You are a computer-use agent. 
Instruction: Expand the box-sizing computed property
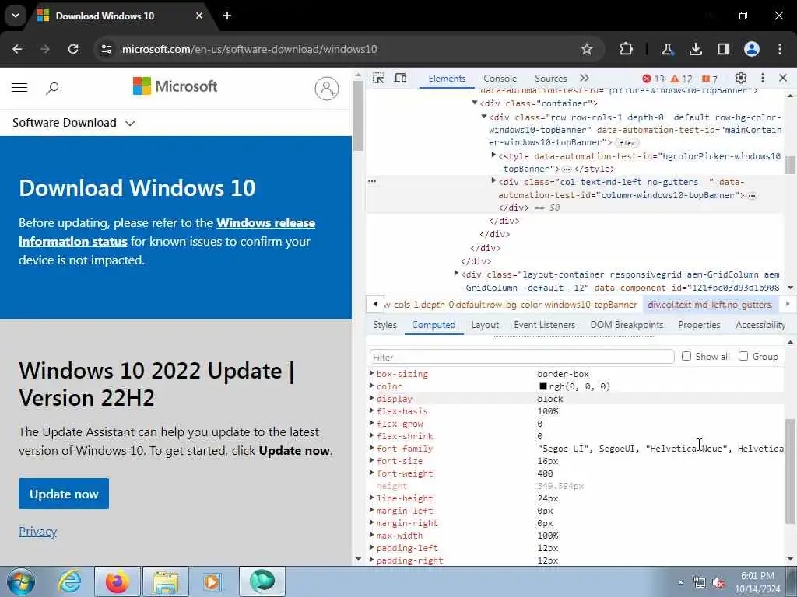click(x=371, y=373)
